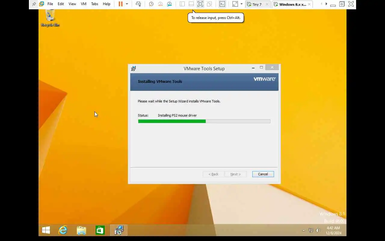Click the volume speaker tray icon
The width and height of the screenshot is (385, 241).
click(318, 230)
